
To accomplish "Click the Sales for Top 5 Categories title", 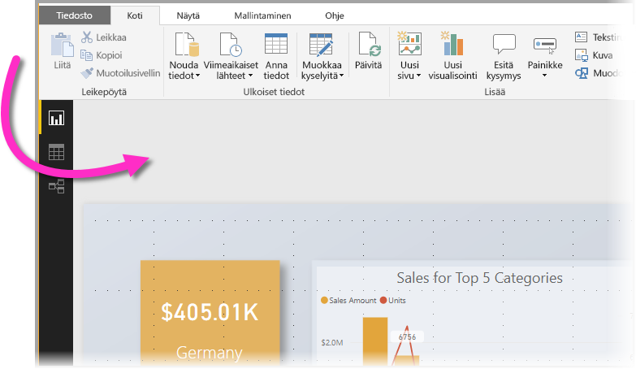I will point(479,278).
